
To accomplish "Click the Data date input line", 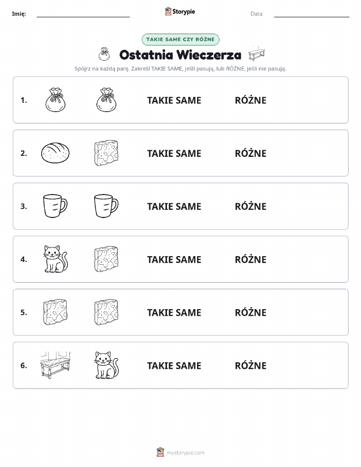I will click(312, 14).
